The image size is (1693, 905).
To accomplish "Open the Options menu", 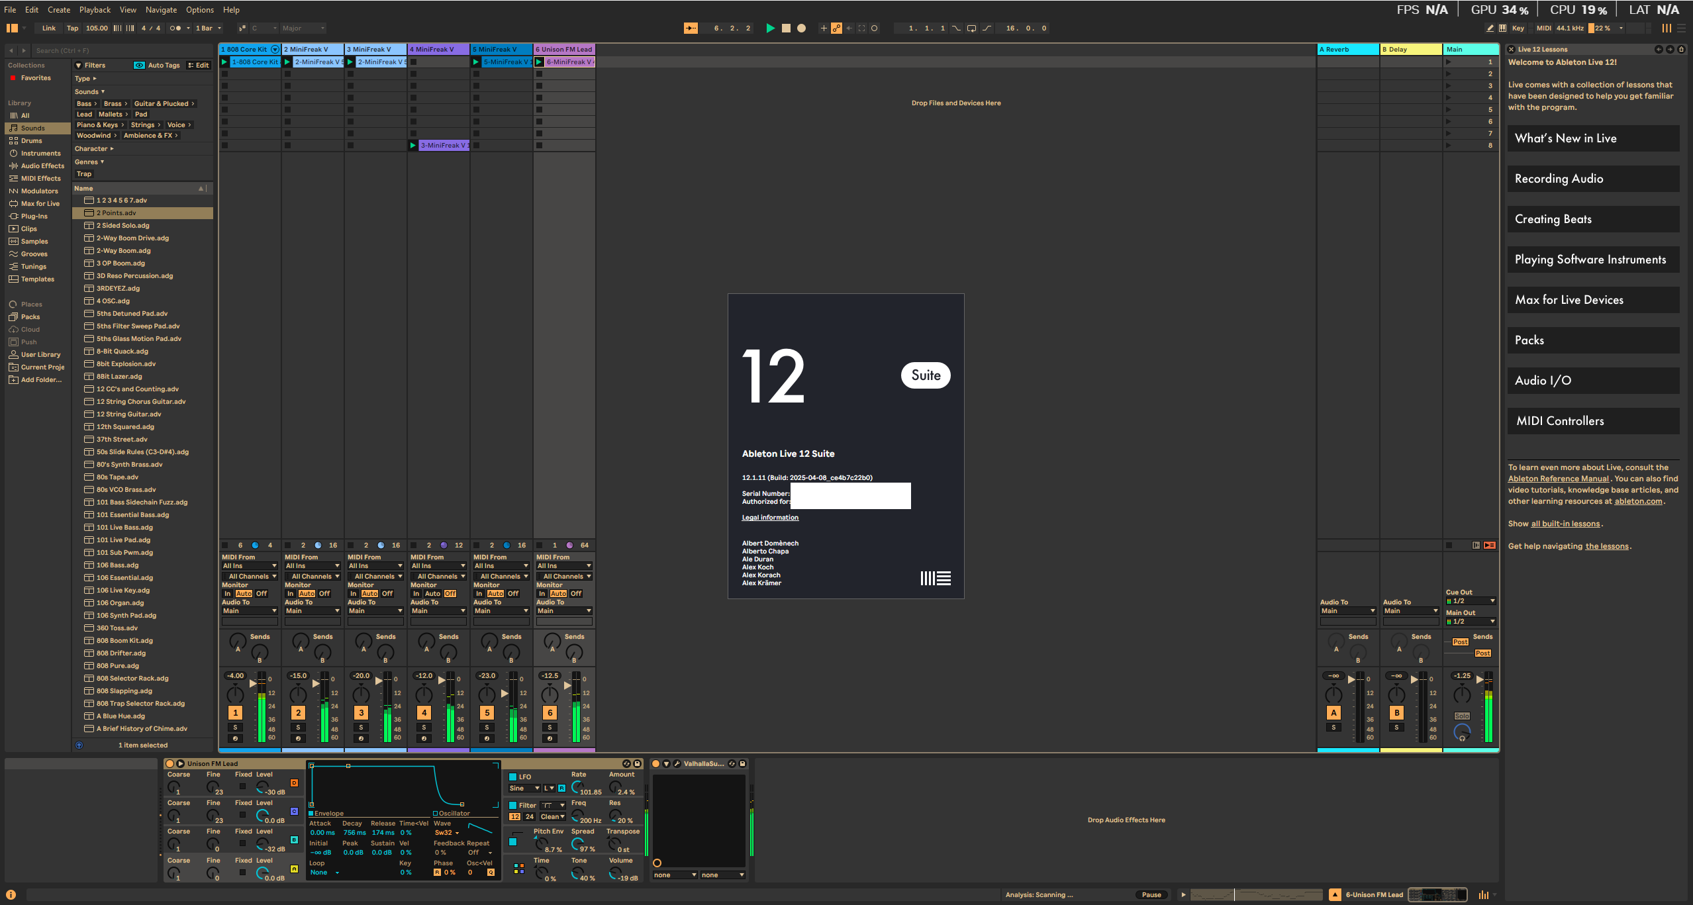I will [x=199, y=10].
